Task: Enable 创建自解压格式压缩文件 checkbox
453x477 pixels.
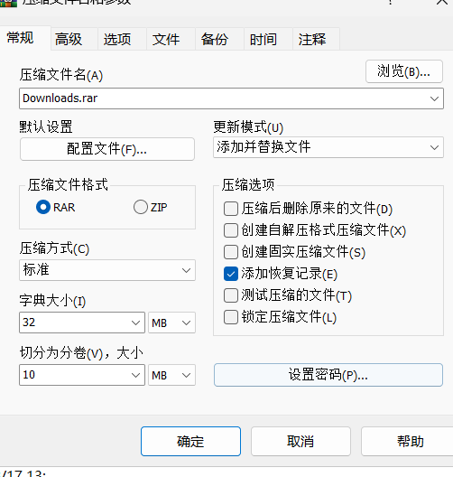Action: pyautogui.click(x=231, y=230)
